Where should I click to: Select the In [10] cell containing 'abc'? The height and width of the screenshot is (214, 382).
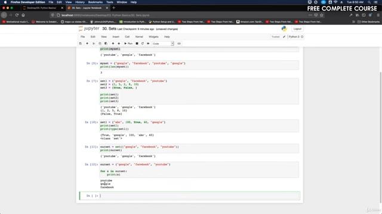click(x=199, y=125)
